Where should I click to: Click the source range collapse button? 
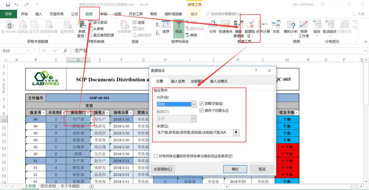(x=236, y=133)
